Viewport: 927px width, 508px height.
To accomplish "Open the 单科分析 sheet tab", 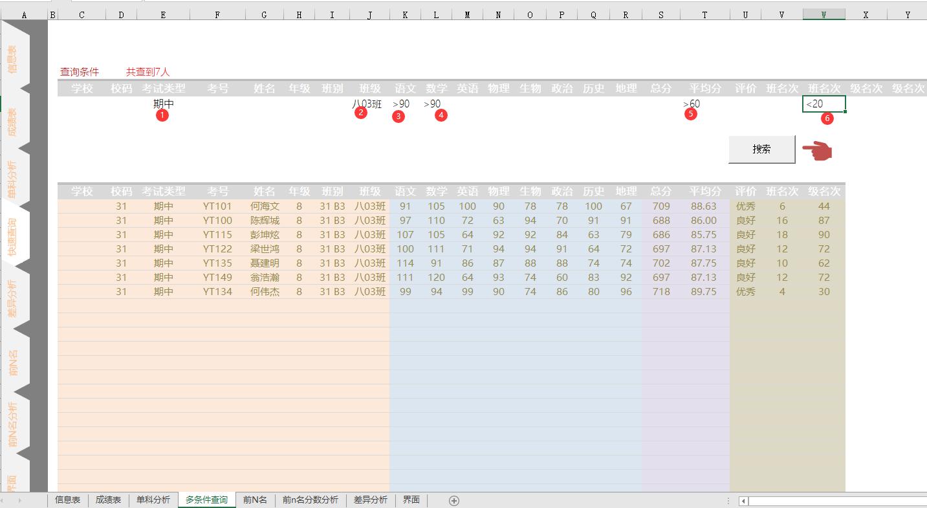I will click(153, 500).
